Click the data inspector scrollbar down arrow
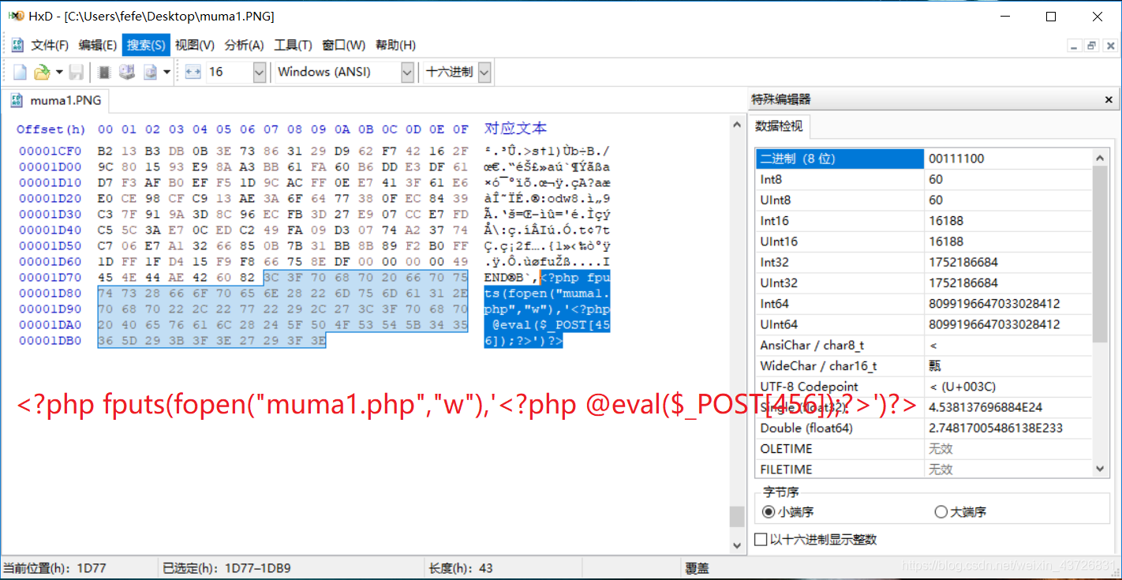 coord(1101,469)
